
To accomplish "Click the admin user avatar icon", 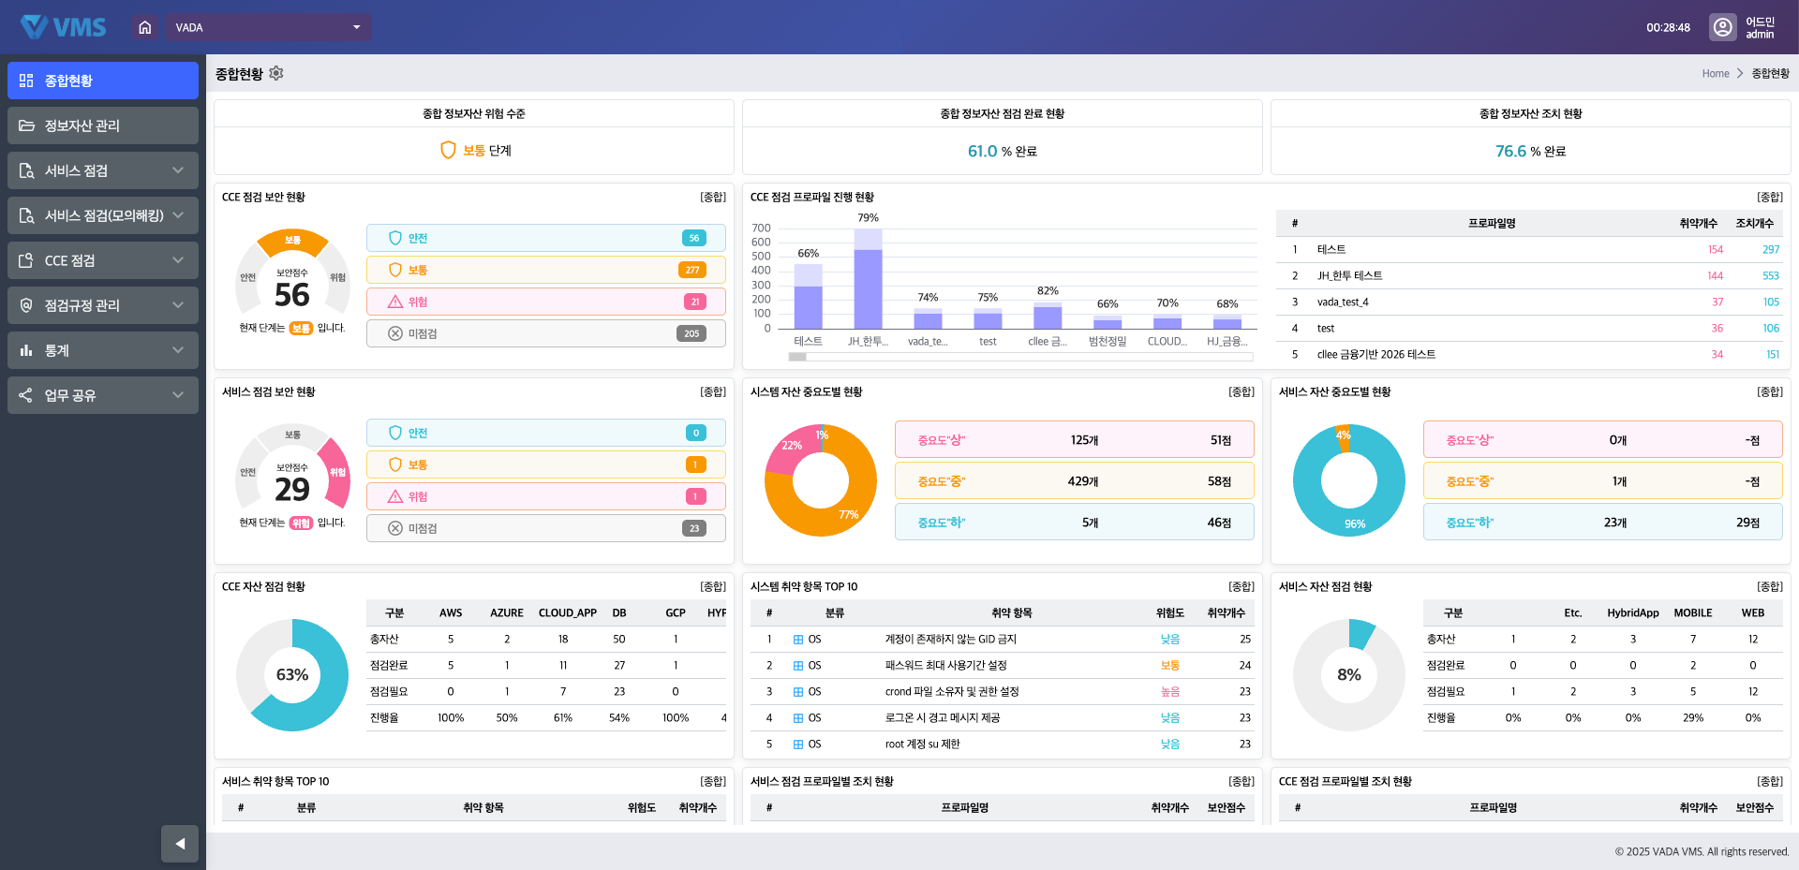I will point(1722,27).
